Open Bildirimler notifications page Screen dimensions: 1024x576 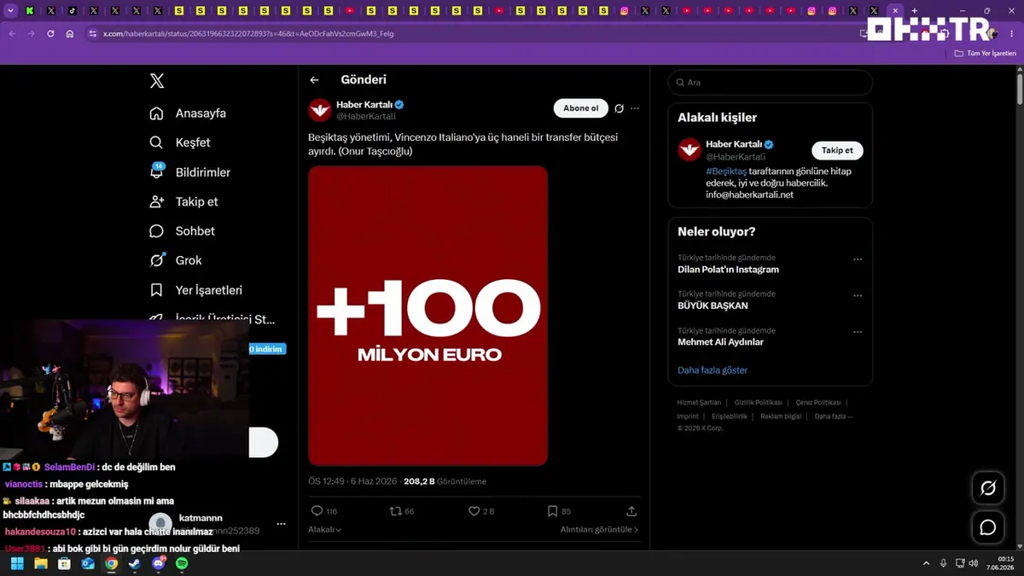point(189,172)
